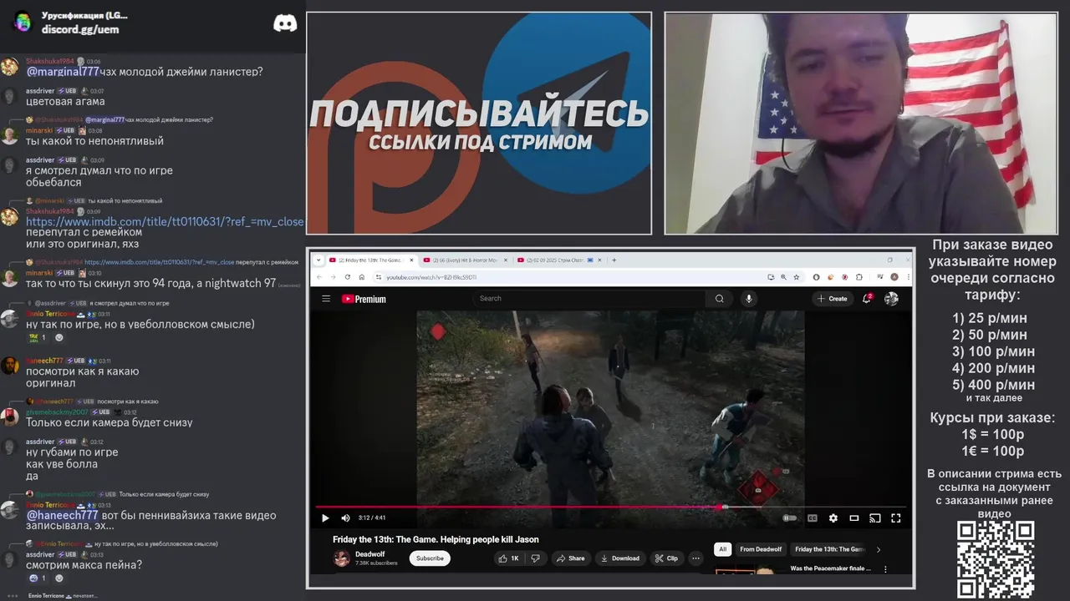Open video settings gear
Viewport: 1070px width, 601px height.
click(x=833, y=518)
